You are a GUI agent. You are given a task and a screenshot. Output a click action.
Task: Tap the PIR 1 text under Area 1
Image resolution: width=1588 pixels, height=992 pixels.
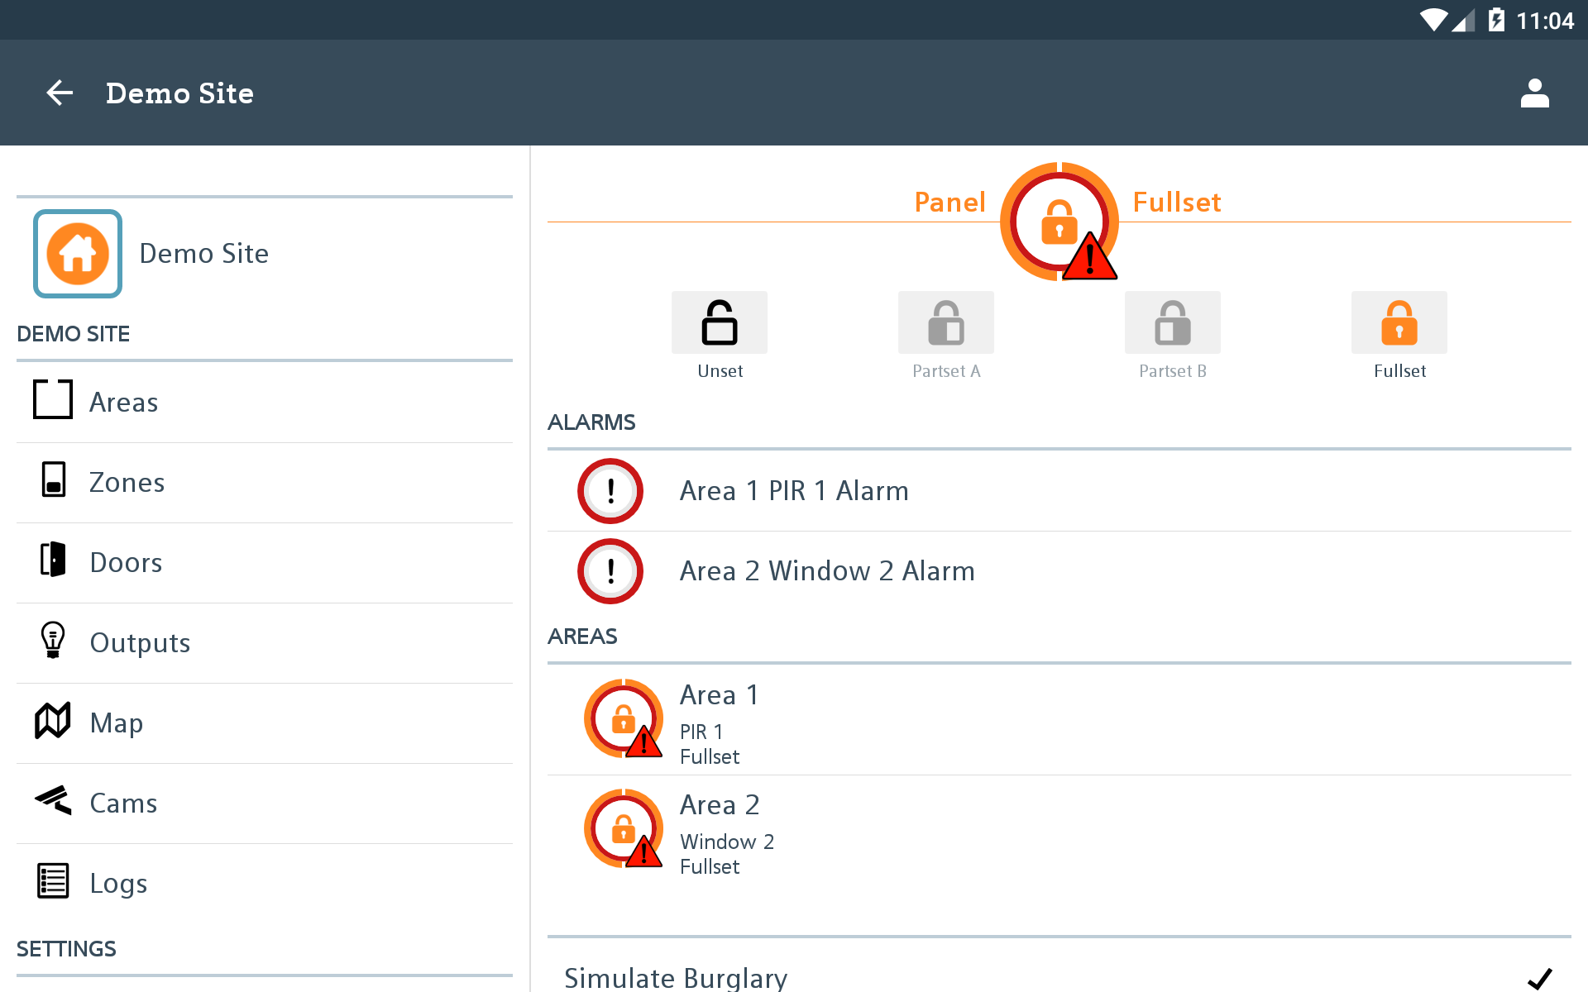pyautogui.click(x=701, y=732)
